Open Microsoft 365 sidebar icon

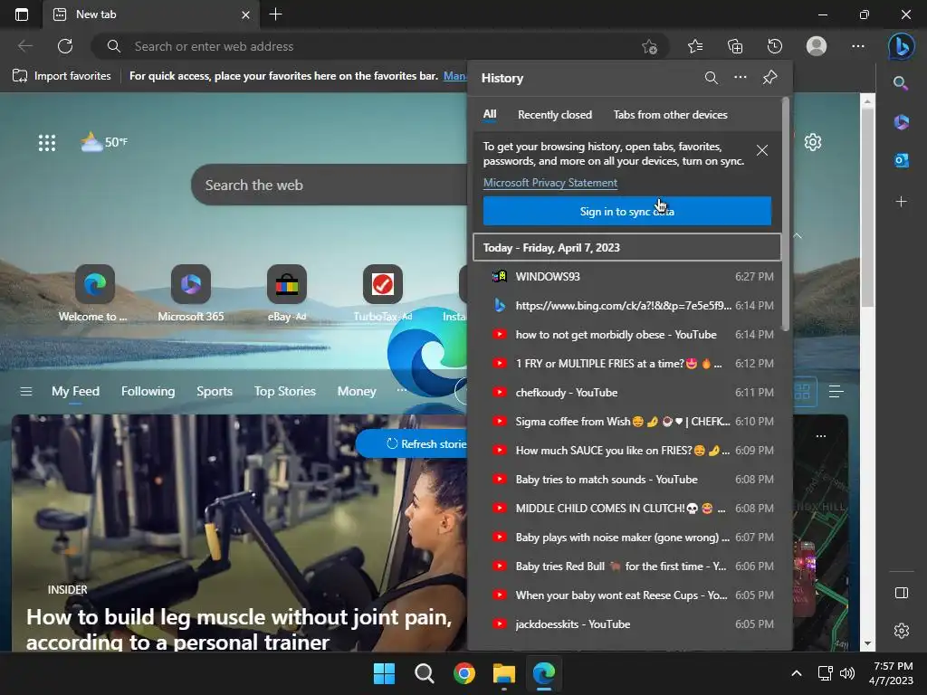point(901,122)
